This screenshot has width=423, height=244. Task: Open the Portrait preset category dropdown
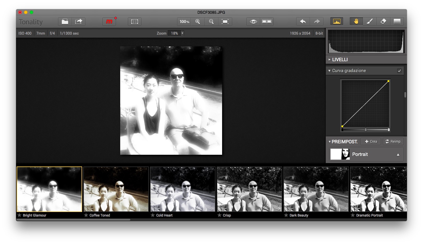click(398, 154)
